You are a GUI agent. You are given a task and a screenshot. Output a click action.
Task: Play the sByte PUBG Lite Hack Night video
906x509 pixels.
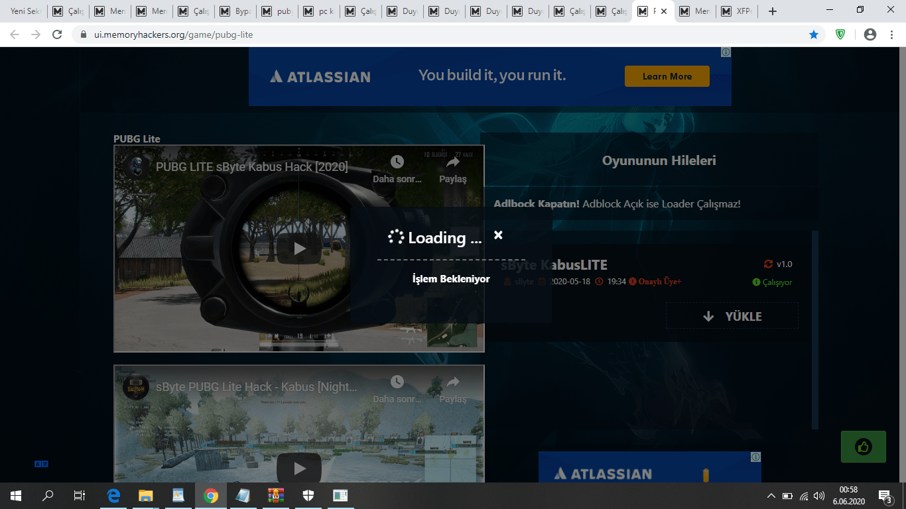[x=300, y=468]
